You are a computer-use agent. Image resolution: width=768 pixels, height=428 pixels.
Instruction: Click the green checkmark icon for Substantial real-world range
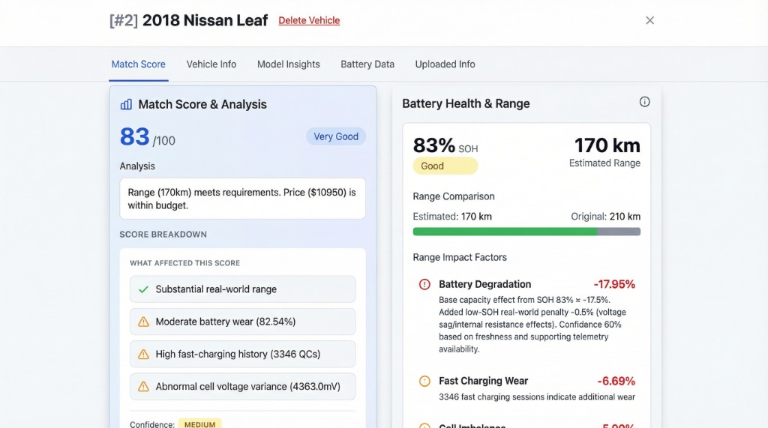[x=143, y=289]
